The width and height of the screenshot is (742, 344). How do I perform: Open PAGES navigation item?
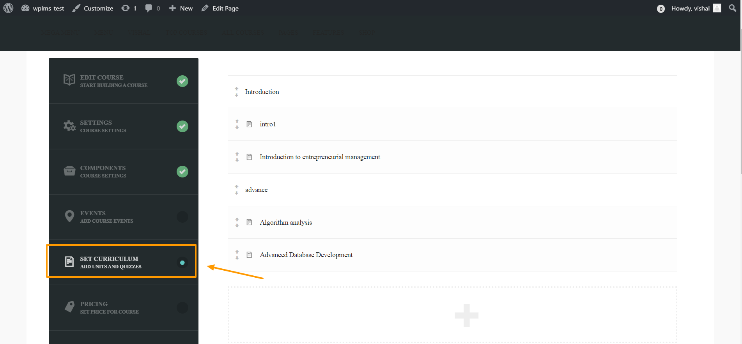pos(288,33)
